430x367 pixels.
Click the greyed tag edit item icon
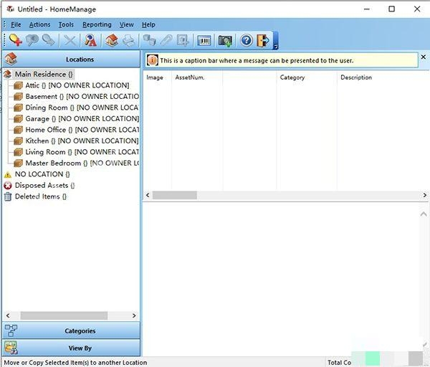click(x=49, y=40)
